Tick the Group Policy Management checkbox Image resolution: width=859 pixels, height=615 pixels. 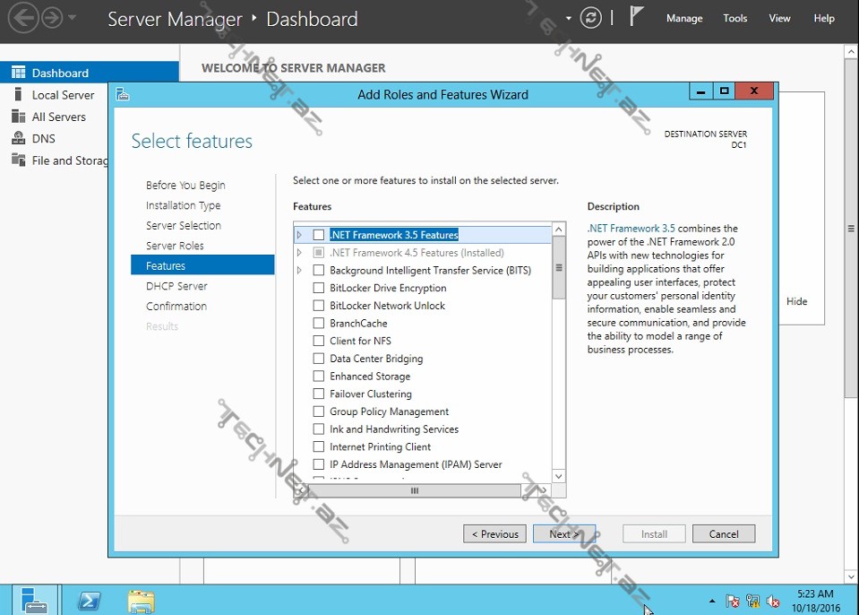pos(318,411)
